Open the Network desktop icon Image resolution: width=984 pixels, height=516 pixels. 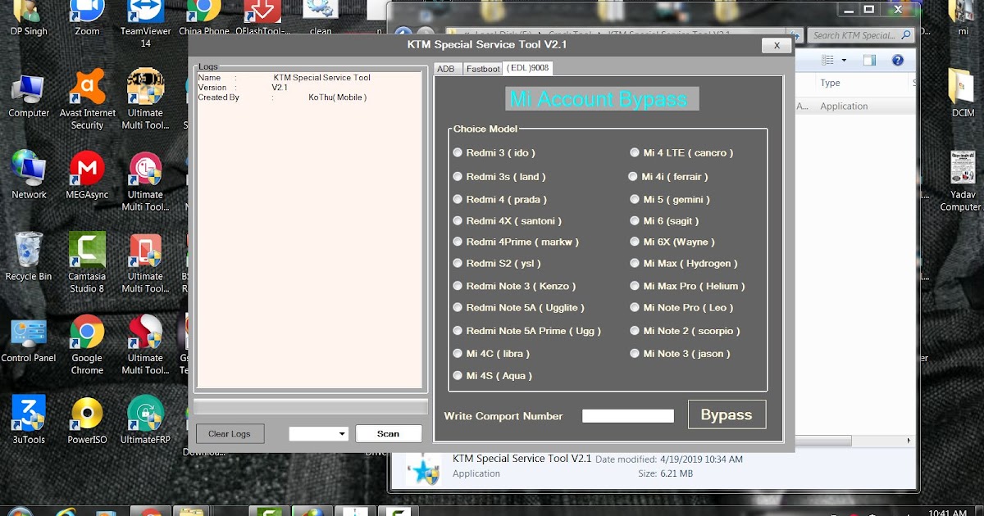(x=29, y=175)
